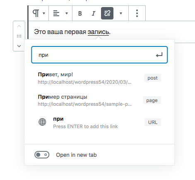Click the globe icon beside 'при'
Image resolution: width=195 pixels, height=180 pixels.
42,122
